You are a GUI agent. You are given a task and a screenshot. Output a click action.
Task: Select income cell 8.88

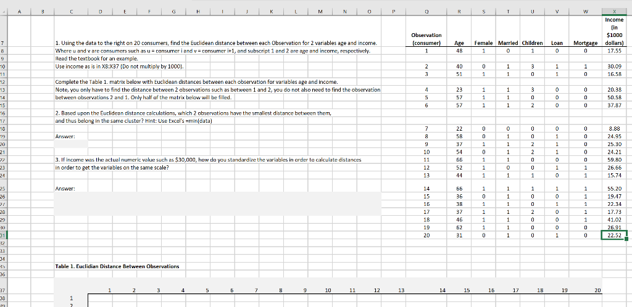click(x=614, y=128)
